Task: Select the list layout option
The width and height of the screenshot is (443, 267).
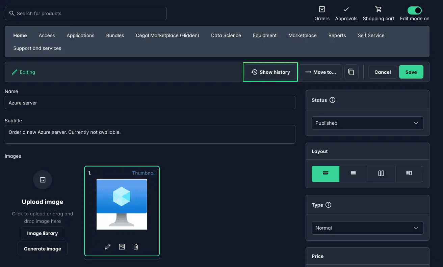Action: pos(353,174)
